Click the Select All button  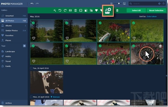(x=136, y=10)
